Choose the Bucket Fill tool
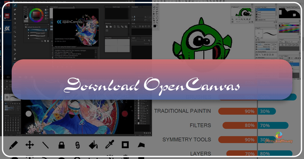This screenshot has height=159, width=304. tap(93, 144)
